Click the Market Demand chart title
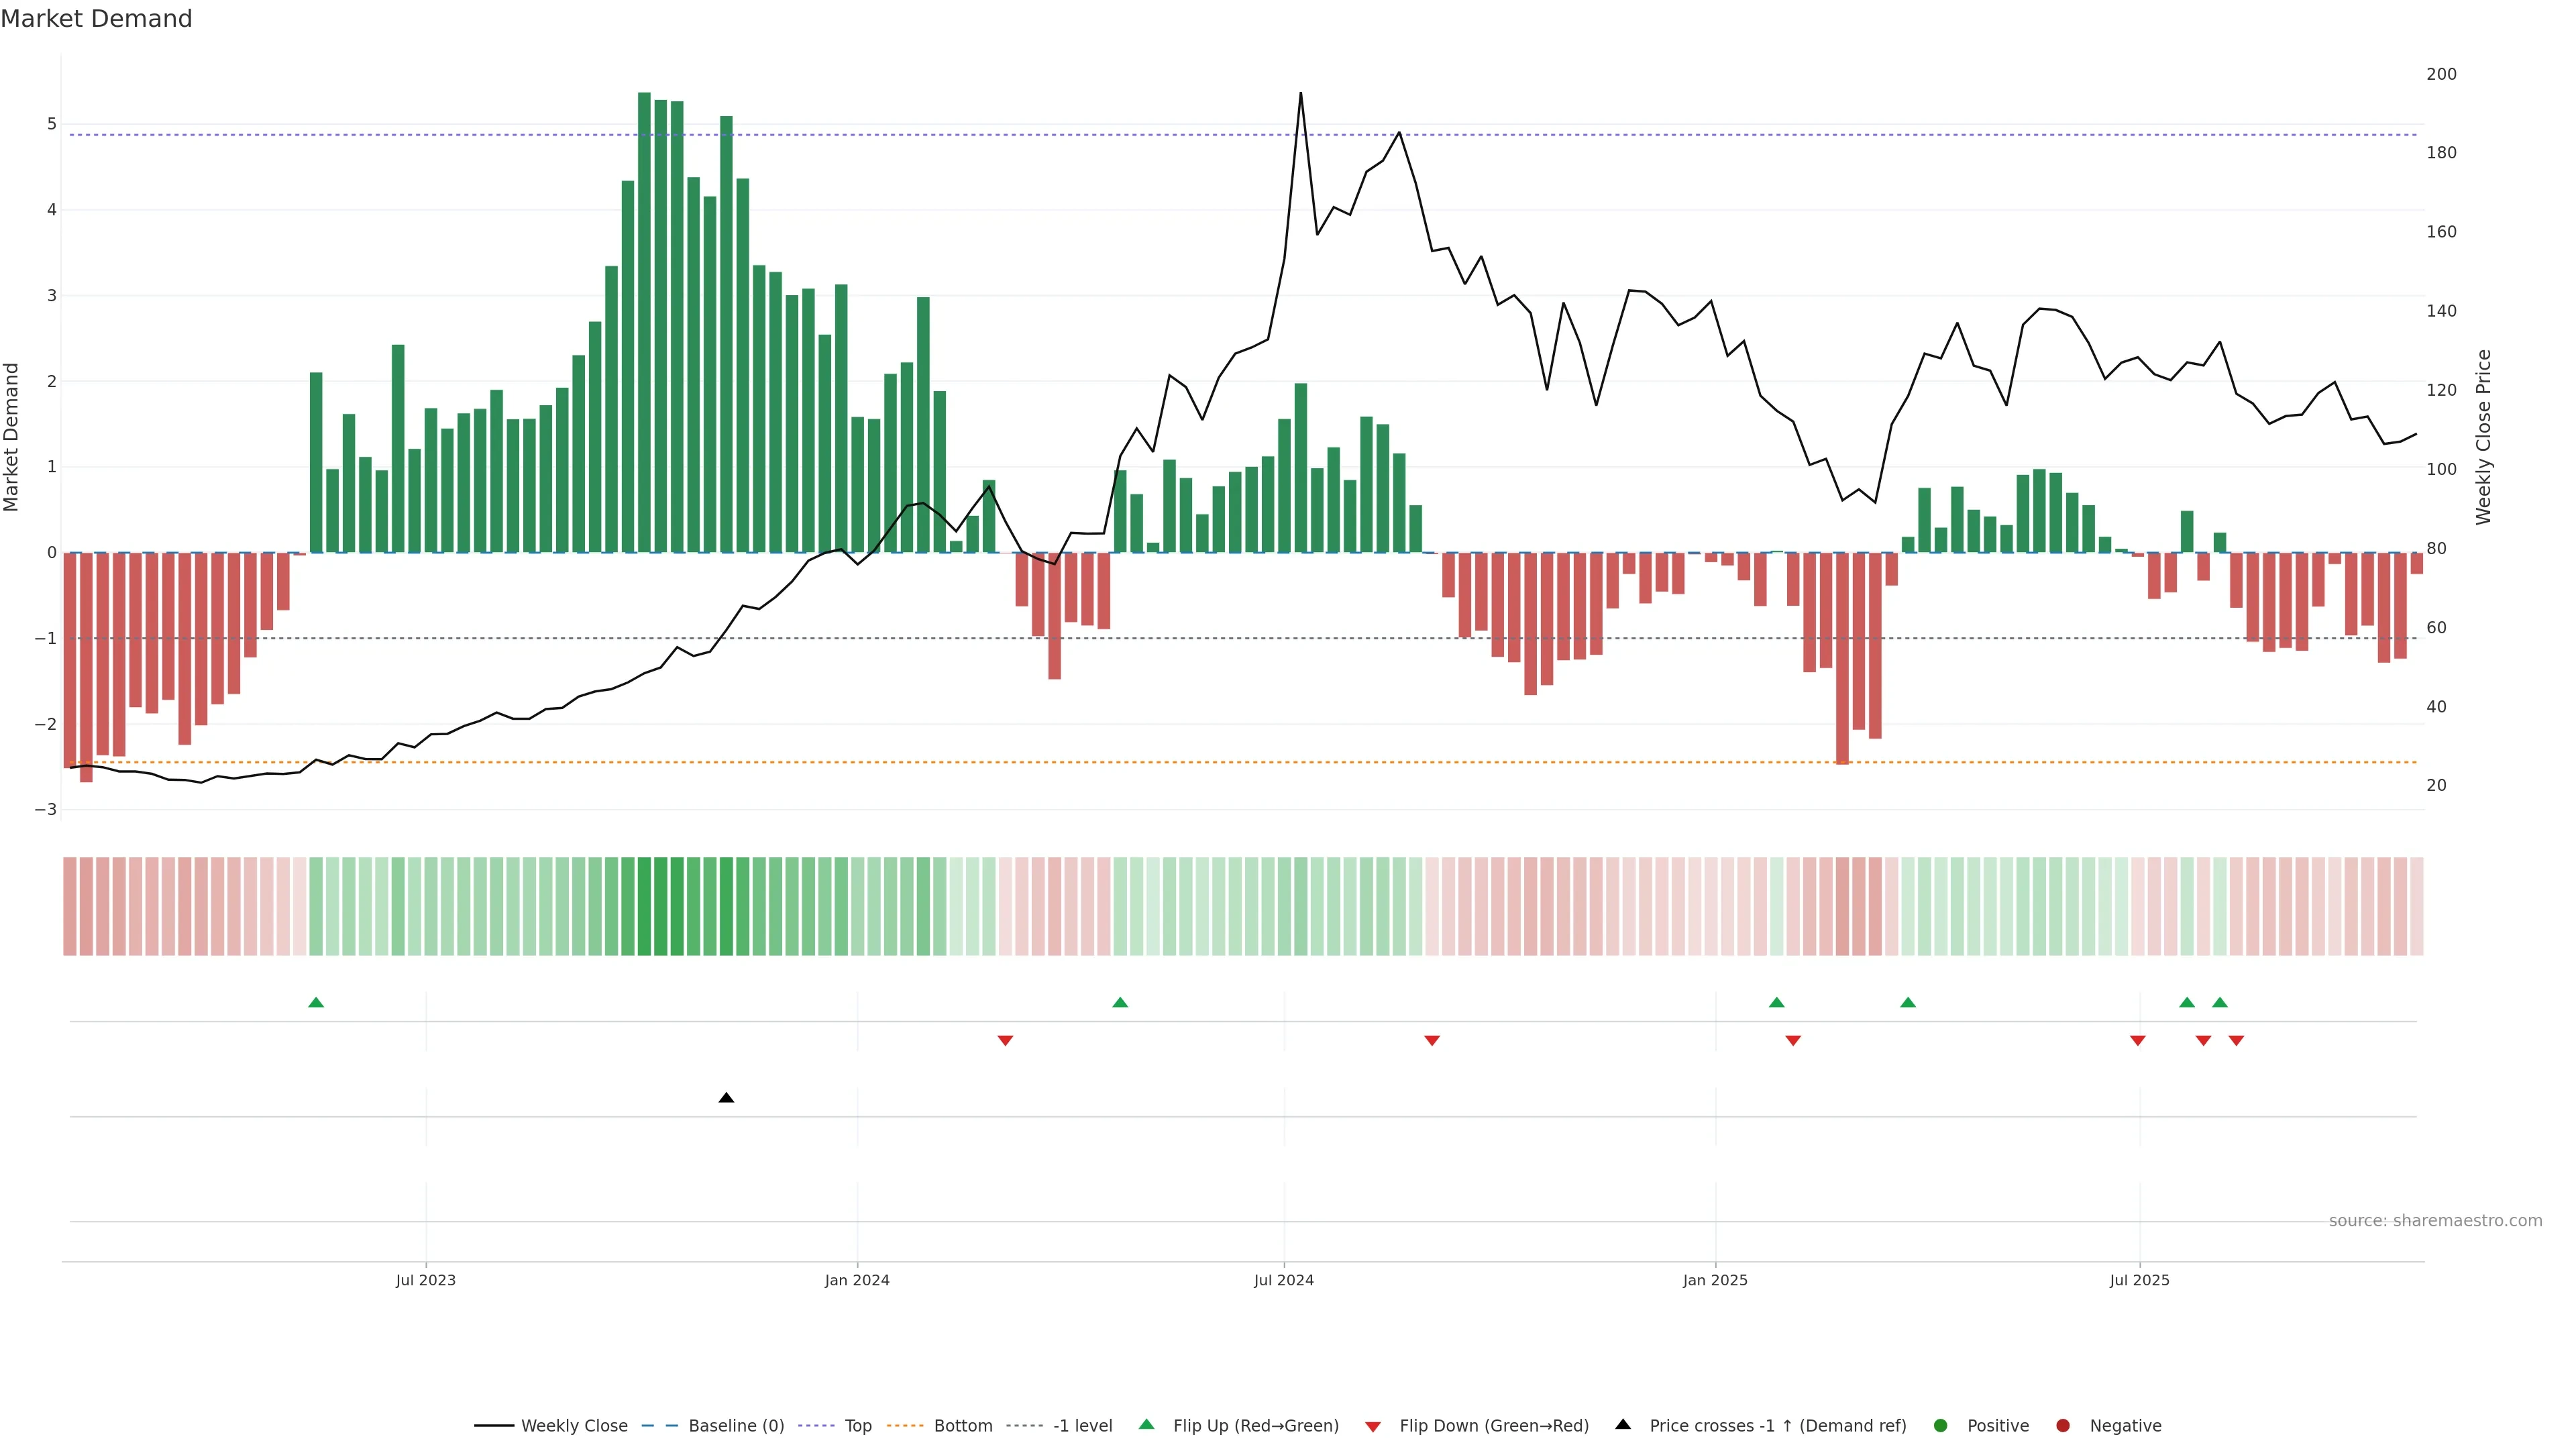Screen dimensions: 2576x1449 tap(96, 19)
